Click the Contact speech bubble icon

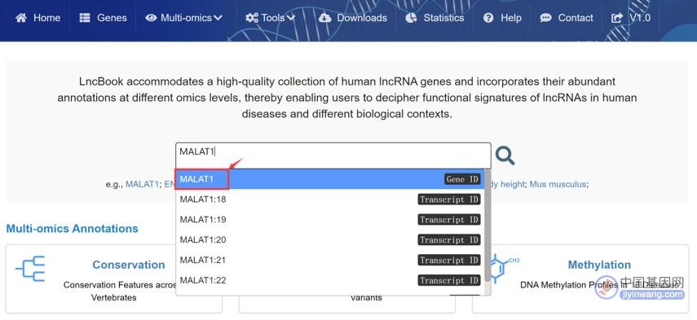pos(546,18)
